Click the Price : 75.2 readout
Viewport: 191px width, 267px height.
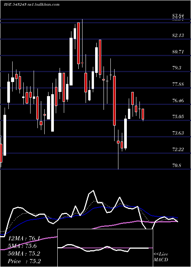(x=24, y=261)
